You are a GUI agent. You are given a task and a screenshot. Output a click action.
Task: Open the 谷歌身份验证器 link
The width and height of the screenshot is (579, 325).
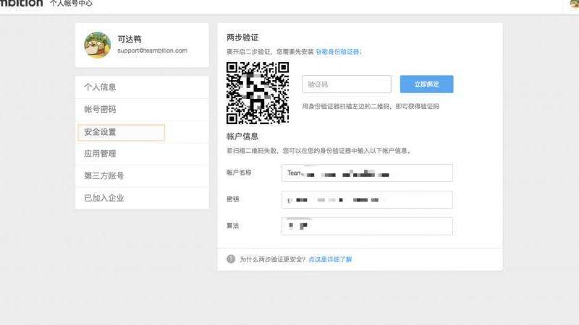pos(337,52)
